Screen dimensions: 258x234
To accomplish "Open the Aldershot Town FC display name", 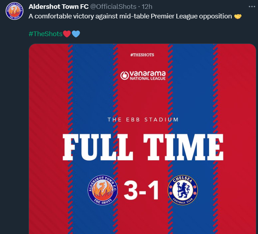I will [x=58, y=7].
